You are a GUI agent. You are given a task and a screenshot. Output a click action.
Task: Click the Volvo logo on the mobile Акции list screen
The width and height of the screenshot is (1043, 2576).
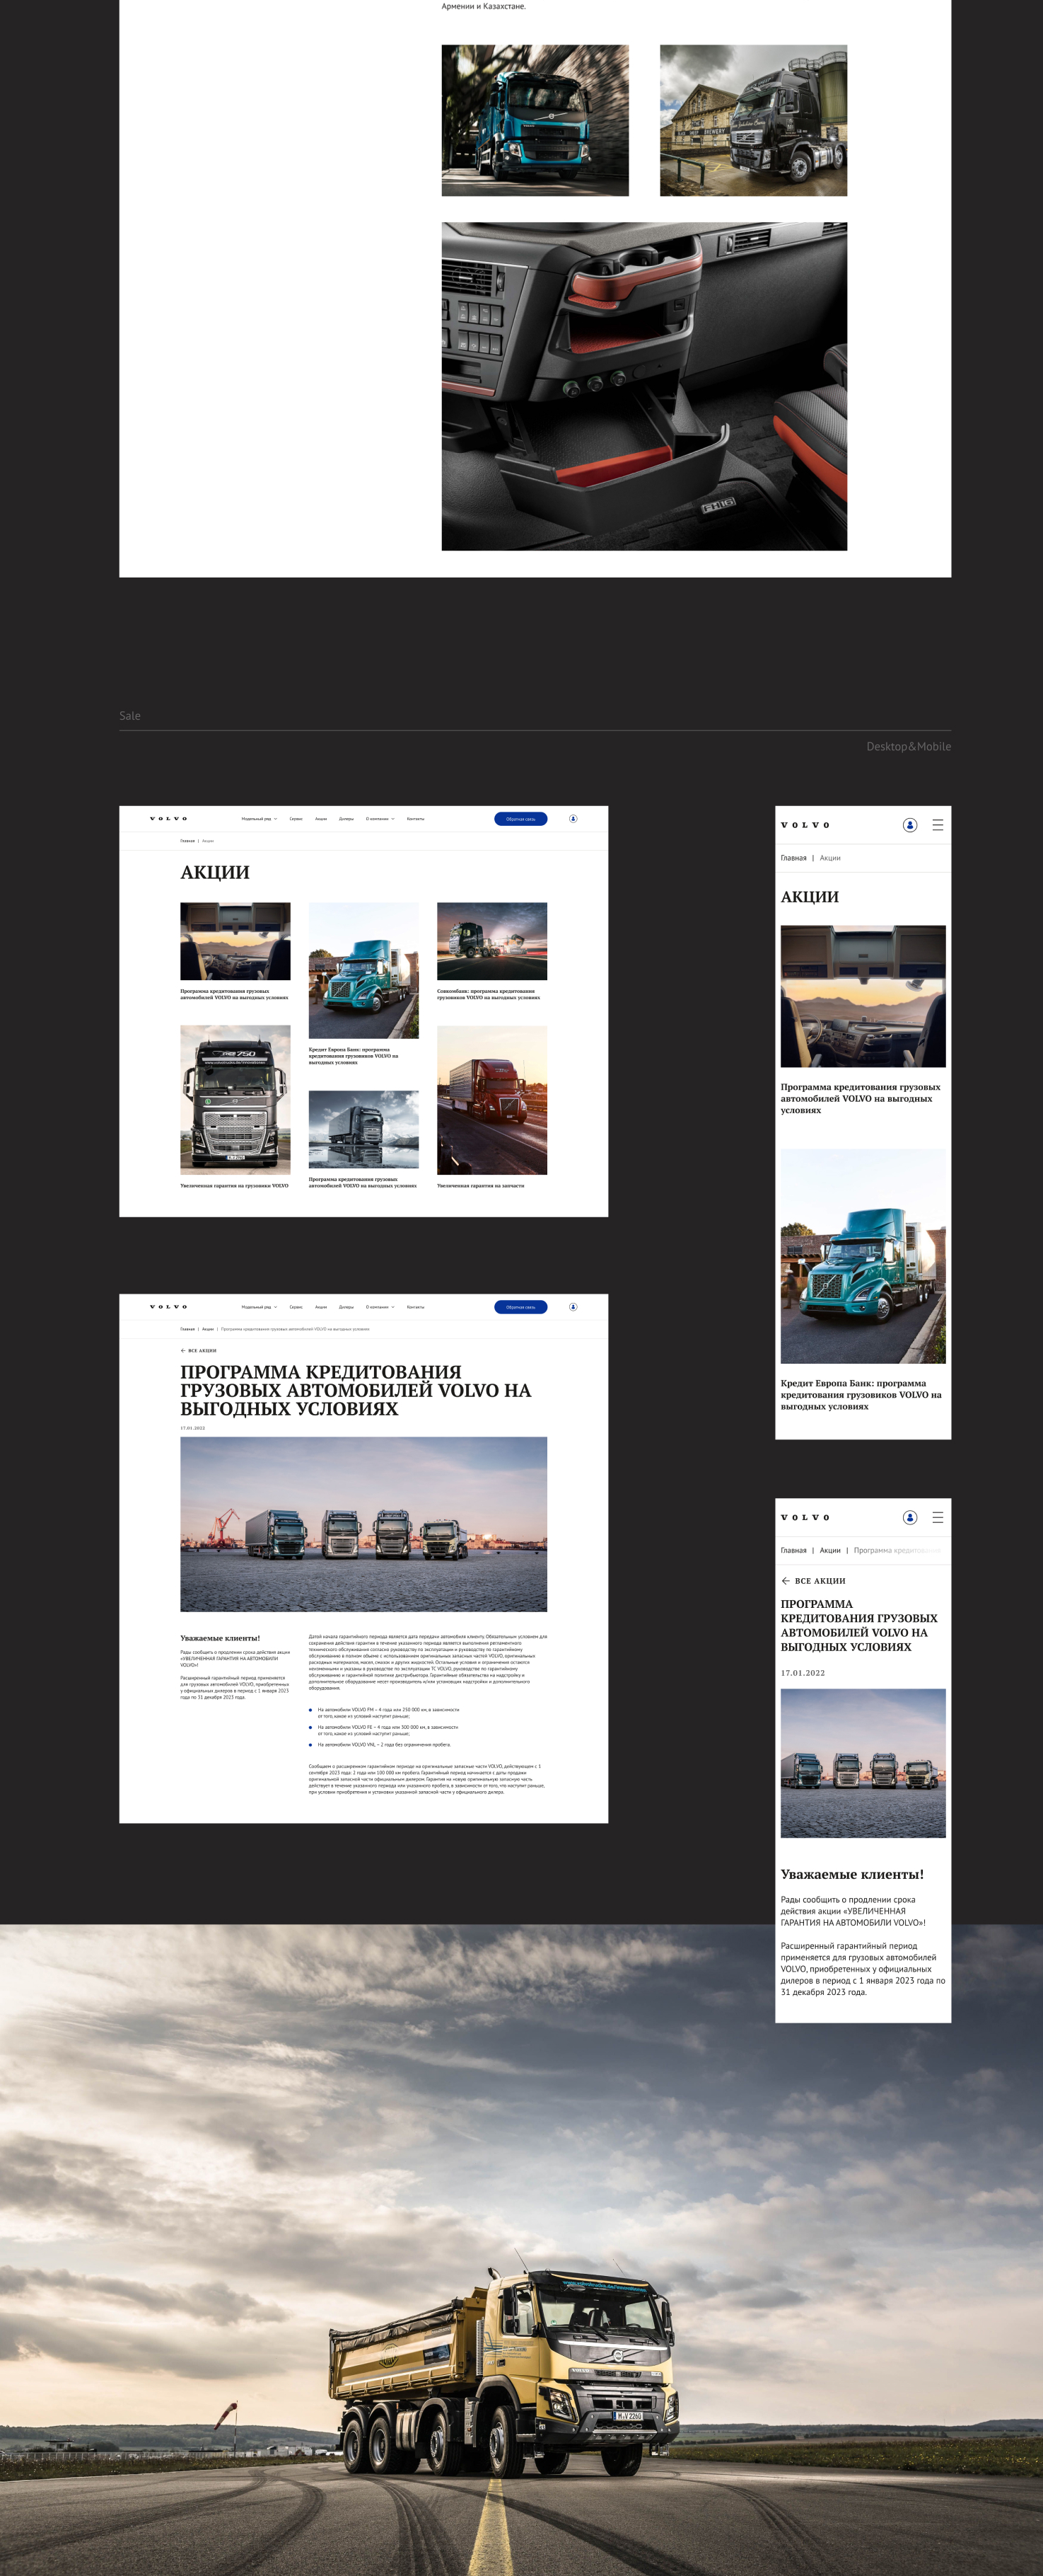coord(804,825)
